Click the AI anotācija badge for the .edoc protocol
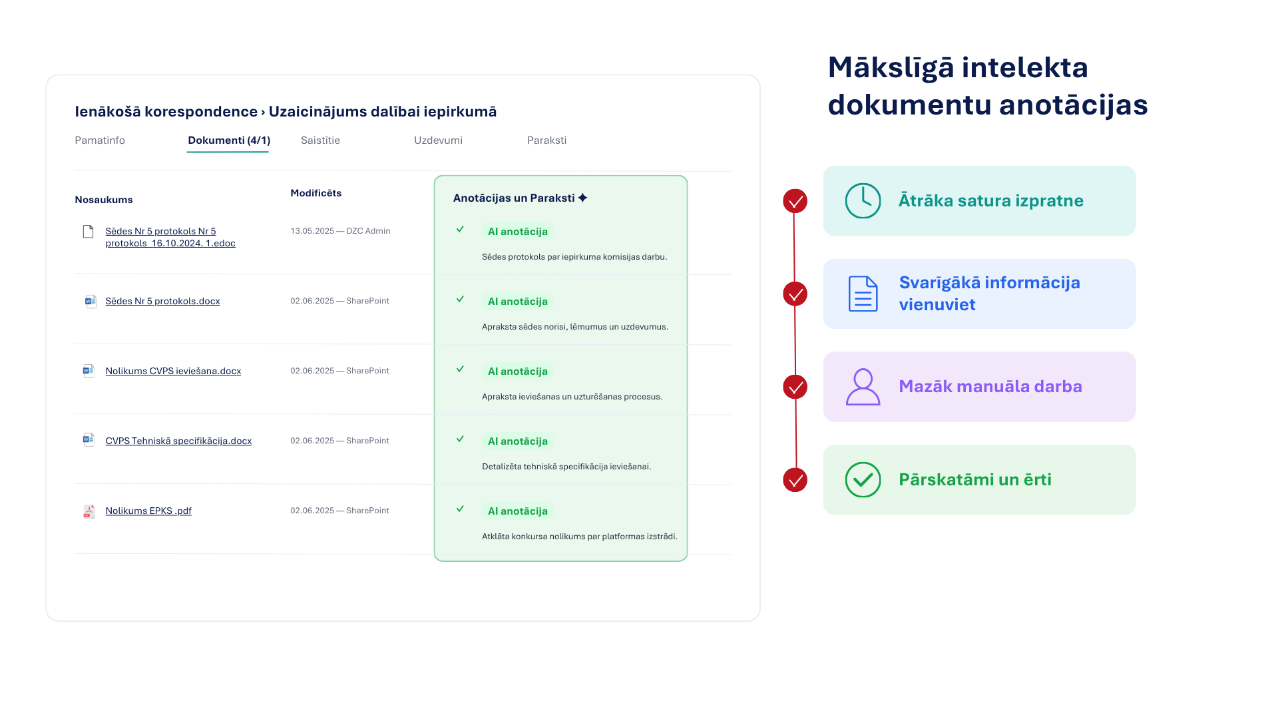The image size is (1278, 719). (518, 232)
